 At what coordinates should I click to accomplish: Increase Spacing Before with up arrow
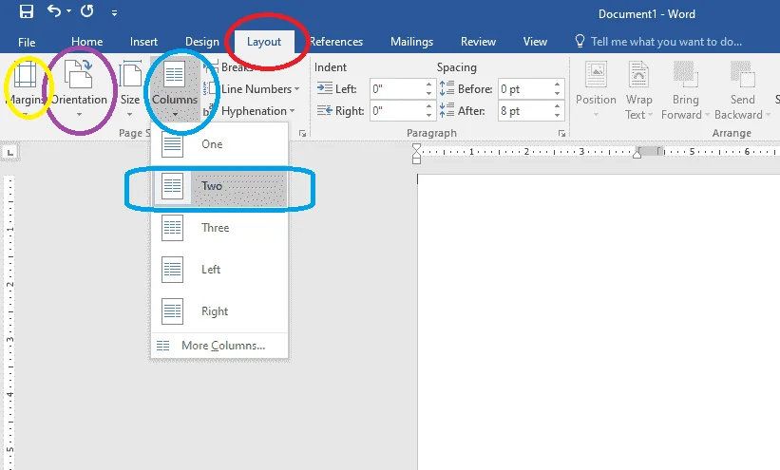[557, 85]
